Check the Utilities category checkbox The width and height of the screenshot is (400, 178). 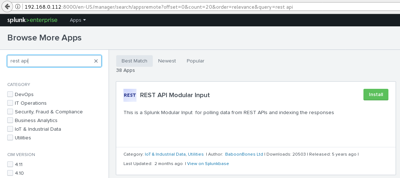[x=10, y=138]
